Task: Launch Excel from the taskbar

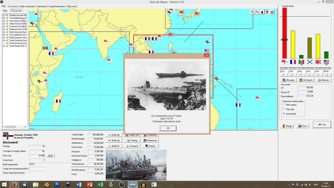Action: tap(100, 184)
